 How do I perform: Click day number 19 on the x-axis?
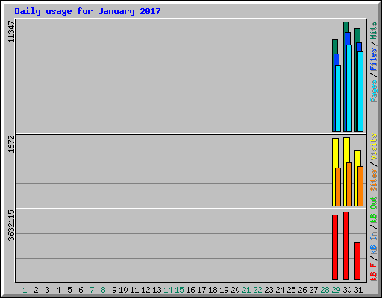[x=224, y=290]
